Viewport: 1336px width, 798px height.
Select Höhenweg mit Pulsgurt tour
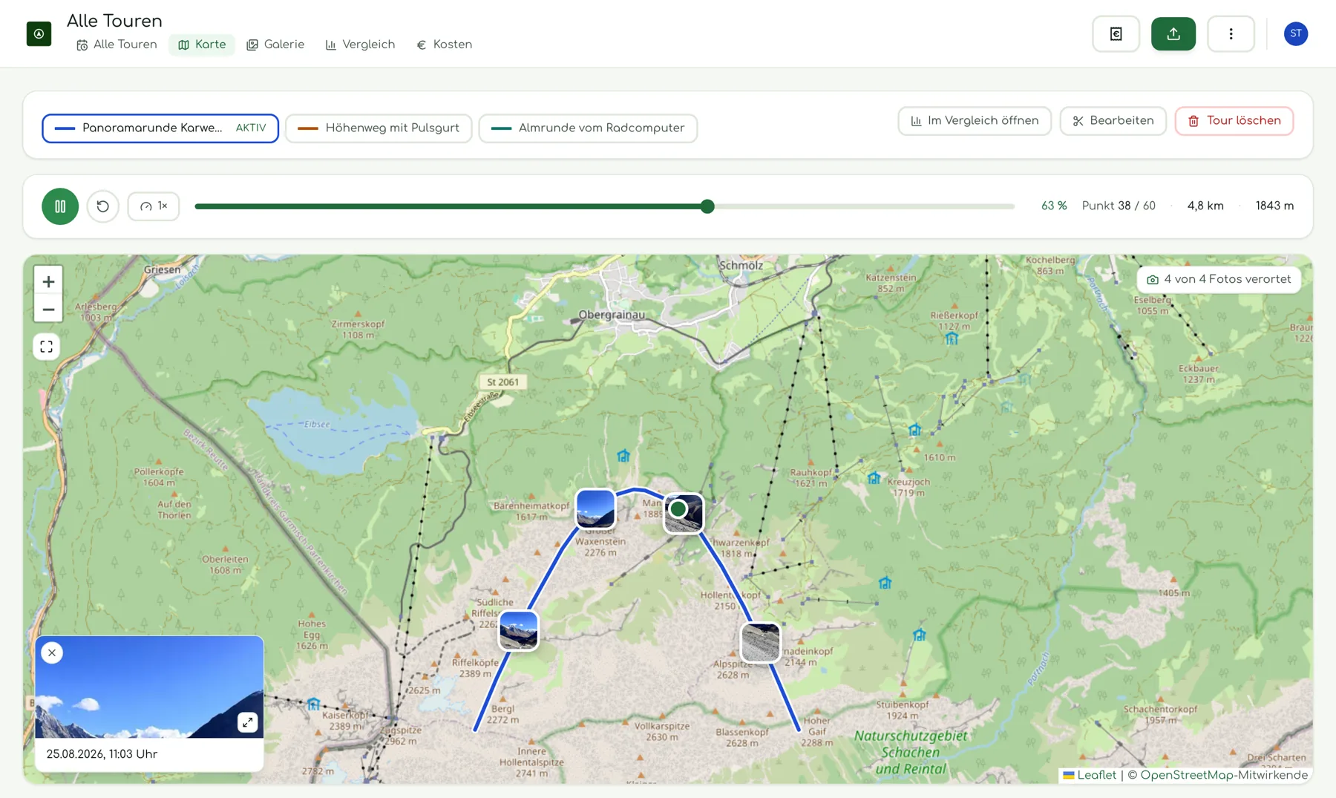coord(379,128)
